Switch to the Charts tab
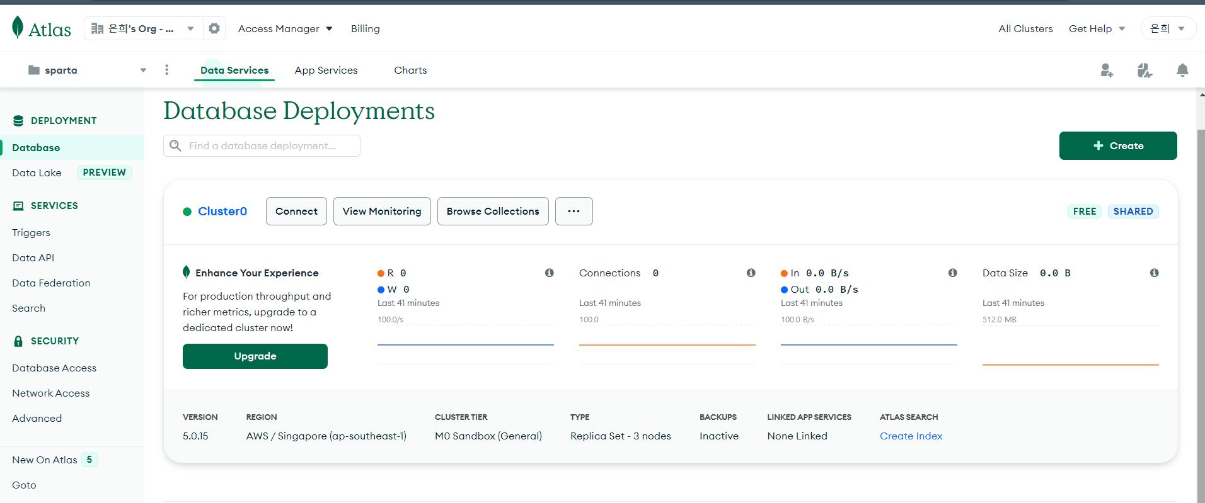This screenshot has height=503, width=1205. (x=410, y=71)
